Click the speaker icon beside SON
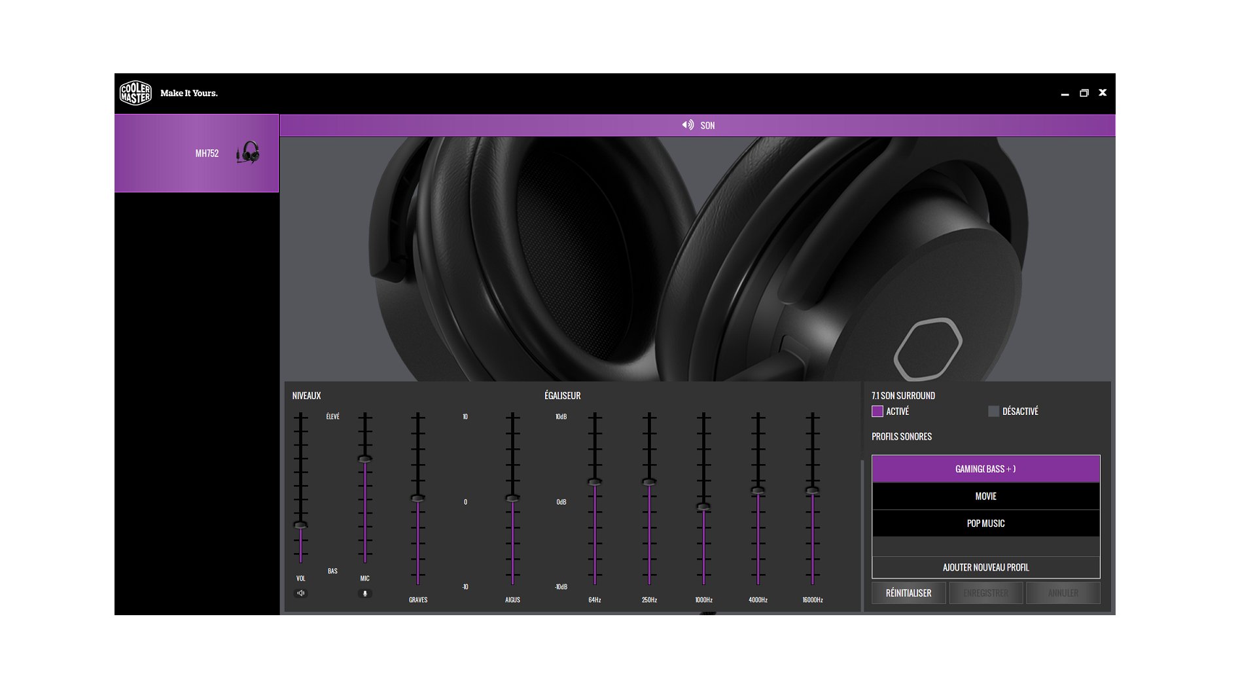The width and height of the screenshot is (1238, 678). pos(688,125)
